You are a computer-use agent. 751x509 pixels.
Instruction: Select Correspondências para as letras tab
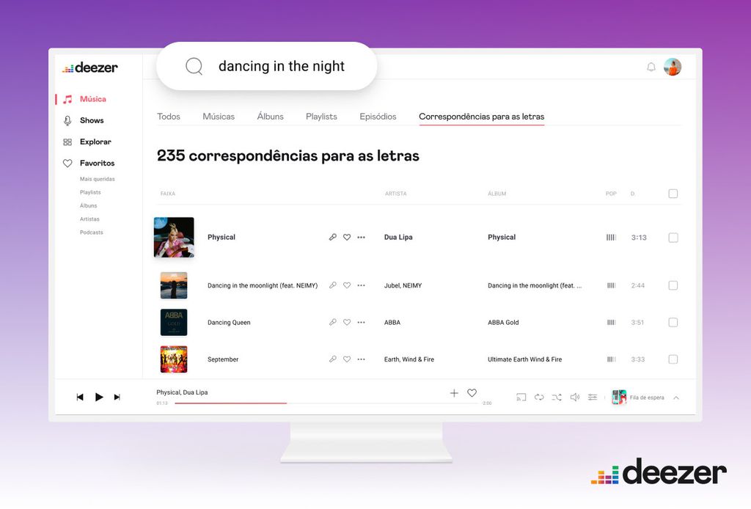pyautogui.click(x=481, y=117)
